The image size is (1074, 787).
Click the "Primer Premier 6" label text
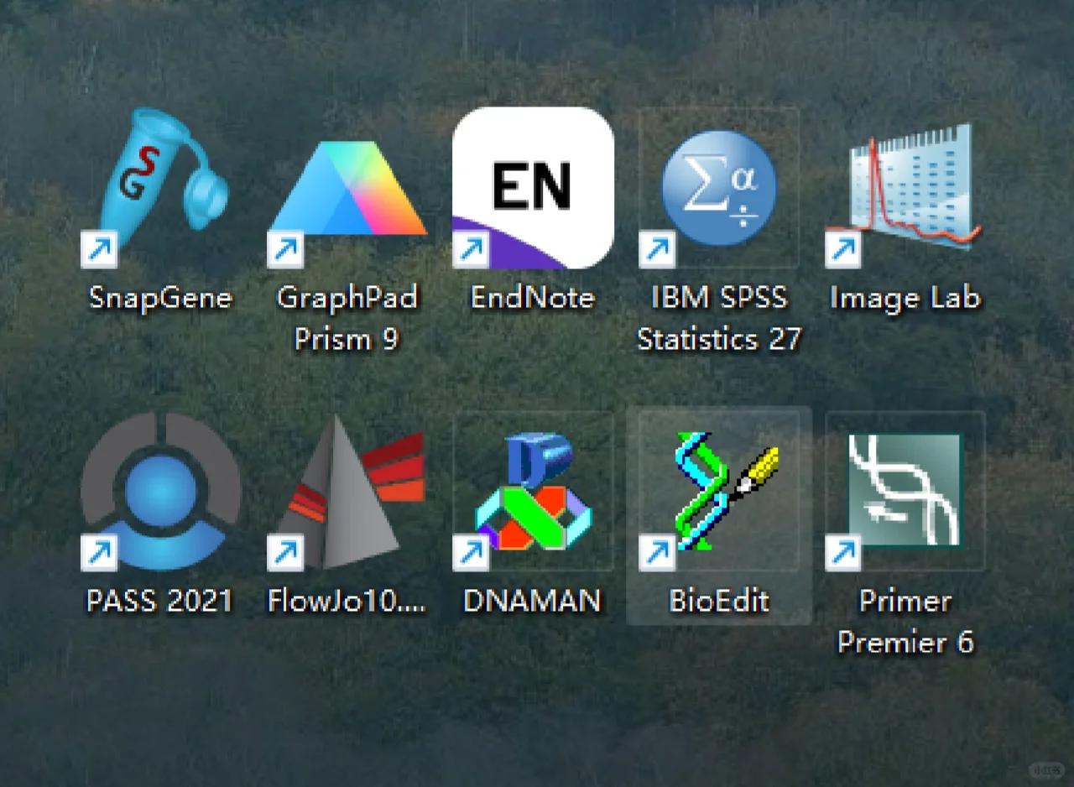905,622
